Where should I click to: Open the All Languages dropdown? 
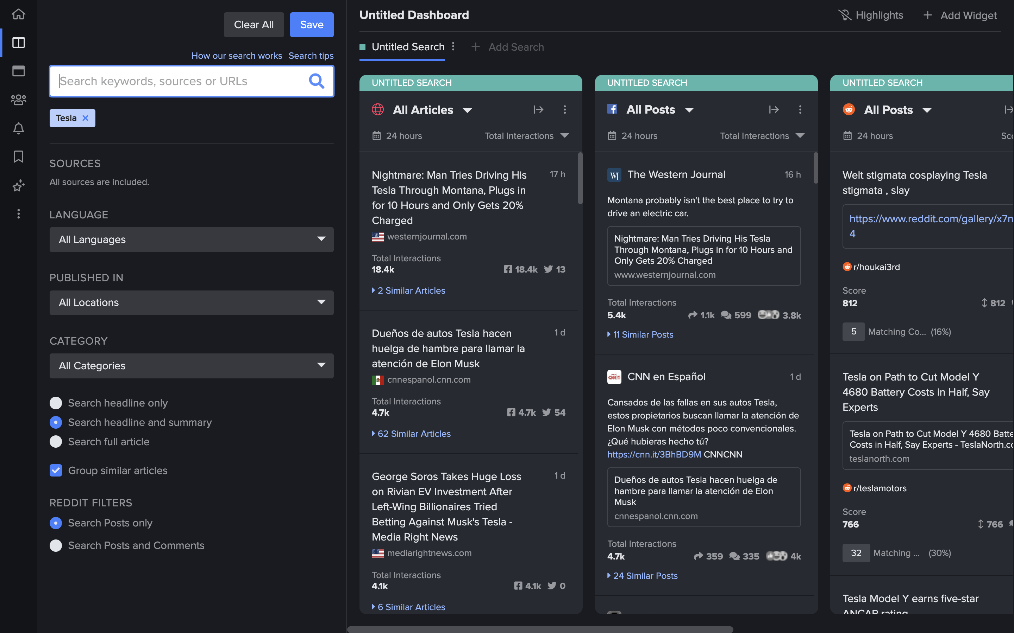[192, 239]
